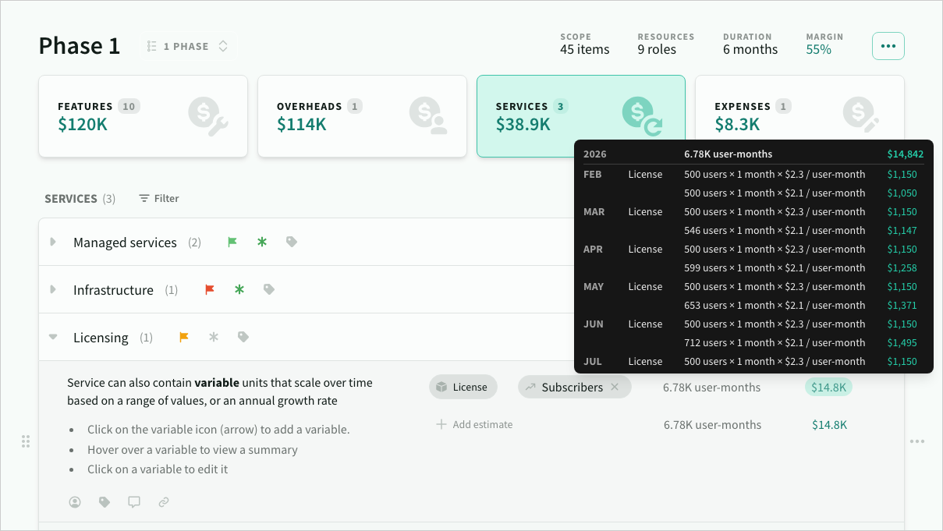Select the Features $120K card
The height and width of the screenshot is (531, 943).
[x=143, y=115]
